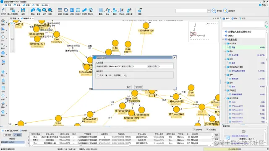
Task: Click the close button with circle icon in dialog
Action: [x=138, y=87]
